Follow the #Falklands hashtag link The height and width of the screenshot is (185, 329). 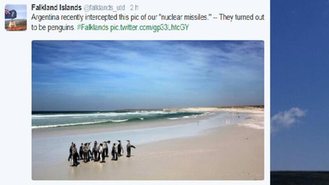(x=93, y=28)
